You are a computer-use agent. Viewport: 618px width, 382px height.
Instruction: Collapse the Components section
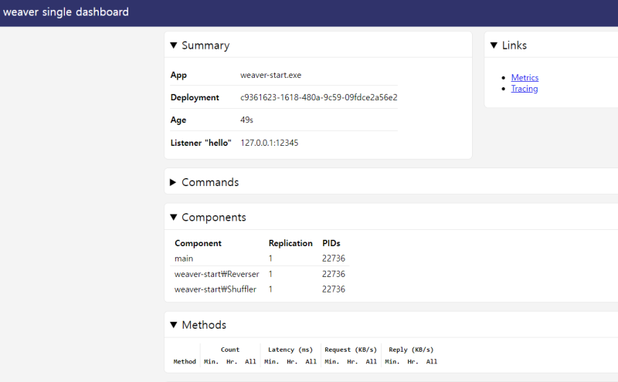(208, 218)
